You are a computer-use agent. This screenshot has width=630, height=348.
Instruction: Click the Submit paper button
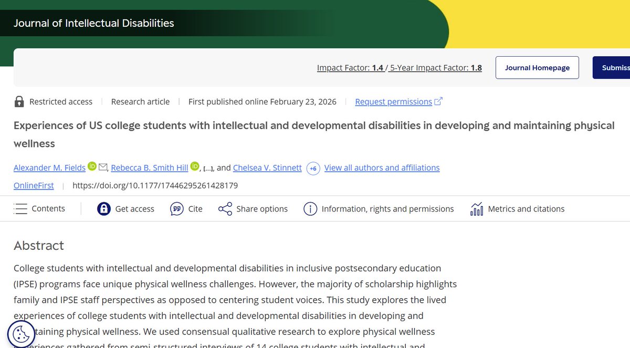point(612,68)
